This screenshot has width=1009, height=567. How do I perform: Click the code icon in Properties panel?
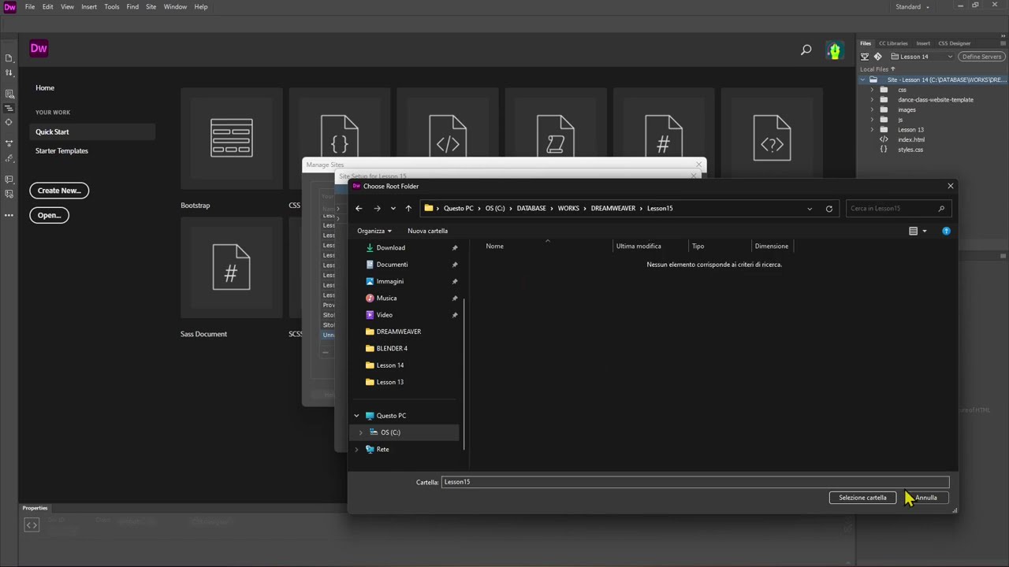(x=32, y=525)
